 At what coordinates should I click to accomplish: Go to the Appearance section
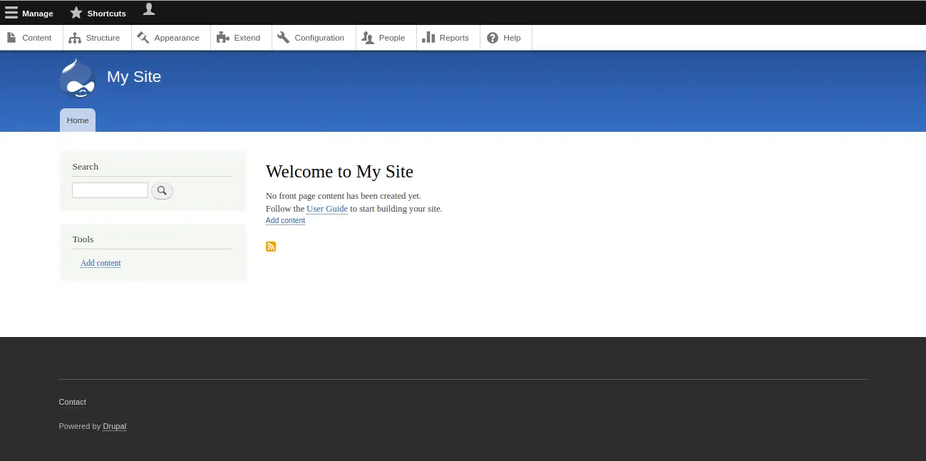[169, 38]
